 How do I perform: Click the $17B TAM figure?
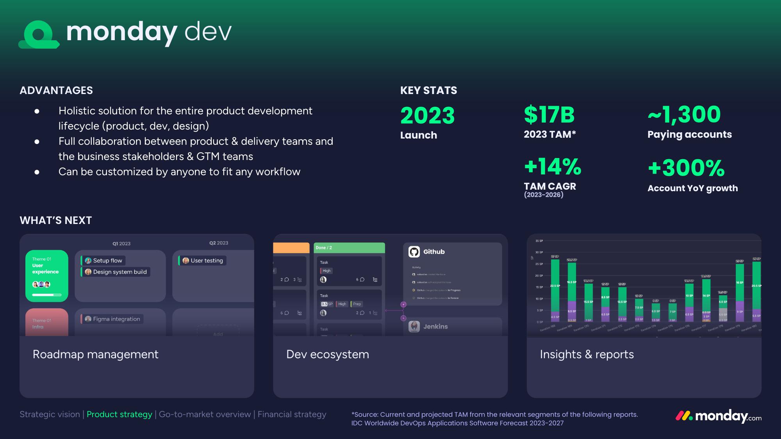[549, 115]
